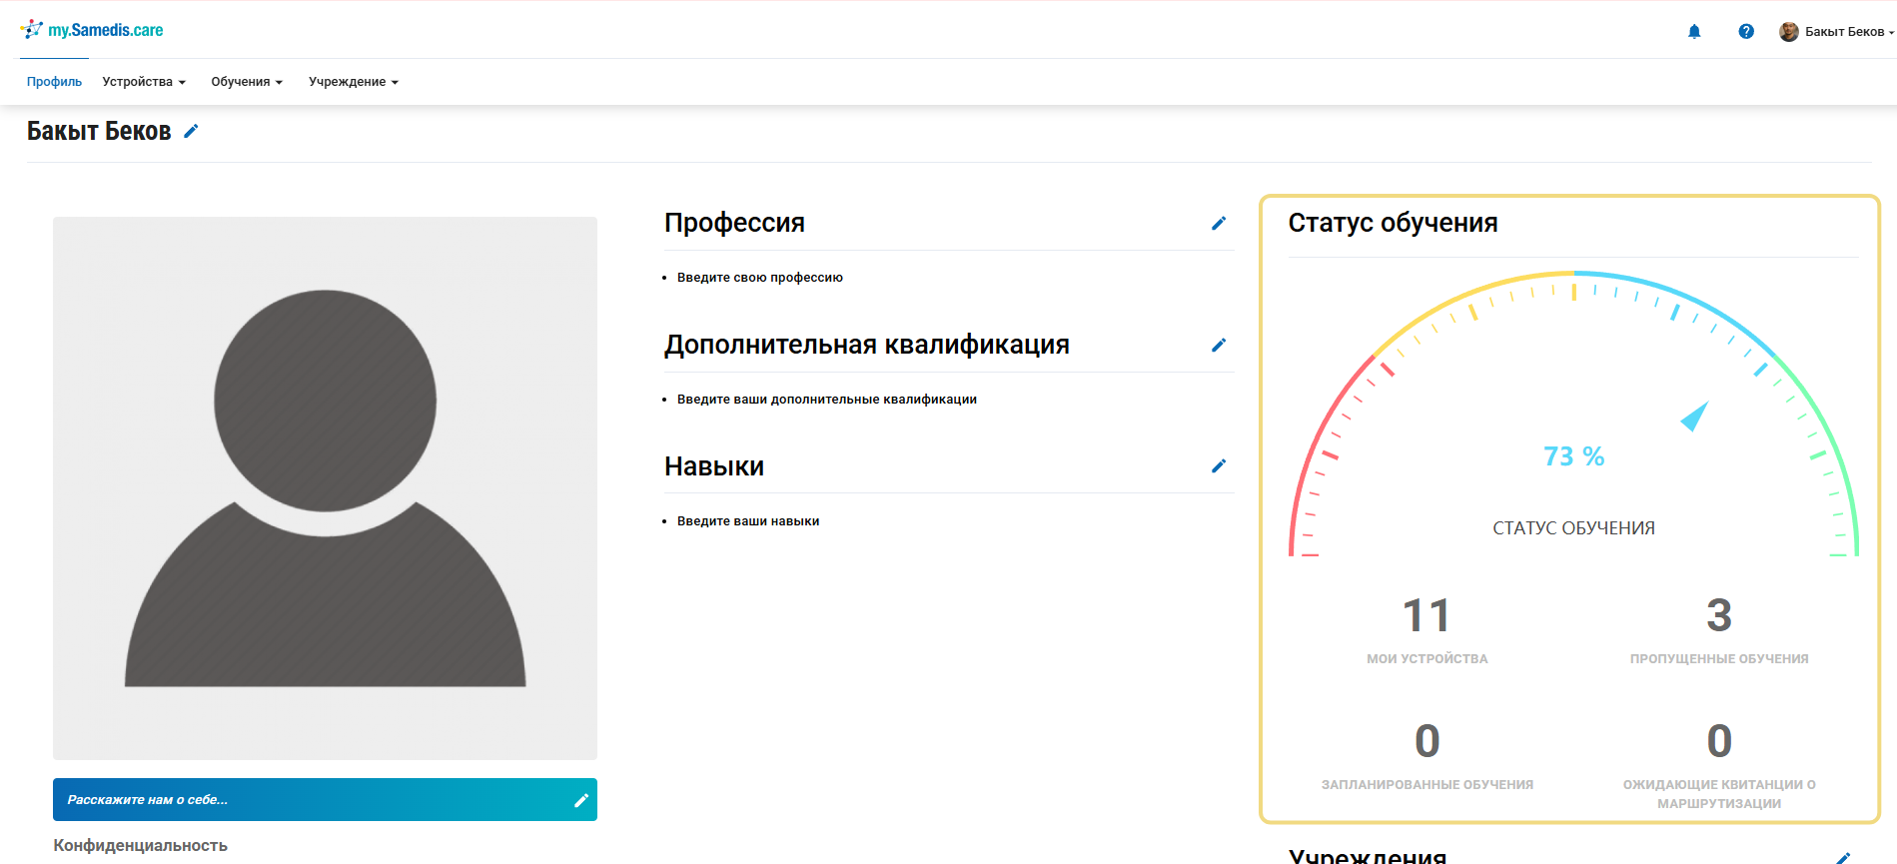The height and width of the screenshot is (864, 1897).
Task: Click the training status gauge needle
Action: pos(1695,416)
